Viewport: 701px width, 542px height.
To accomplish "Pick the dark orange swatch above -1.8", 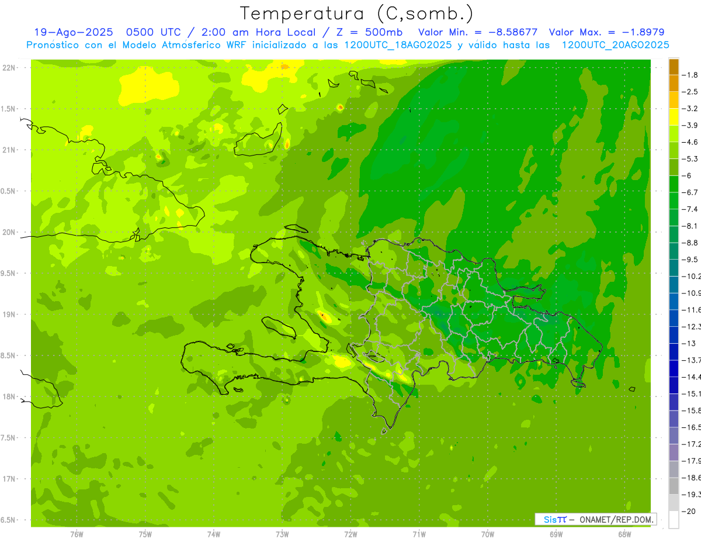I will click(674, 67).
